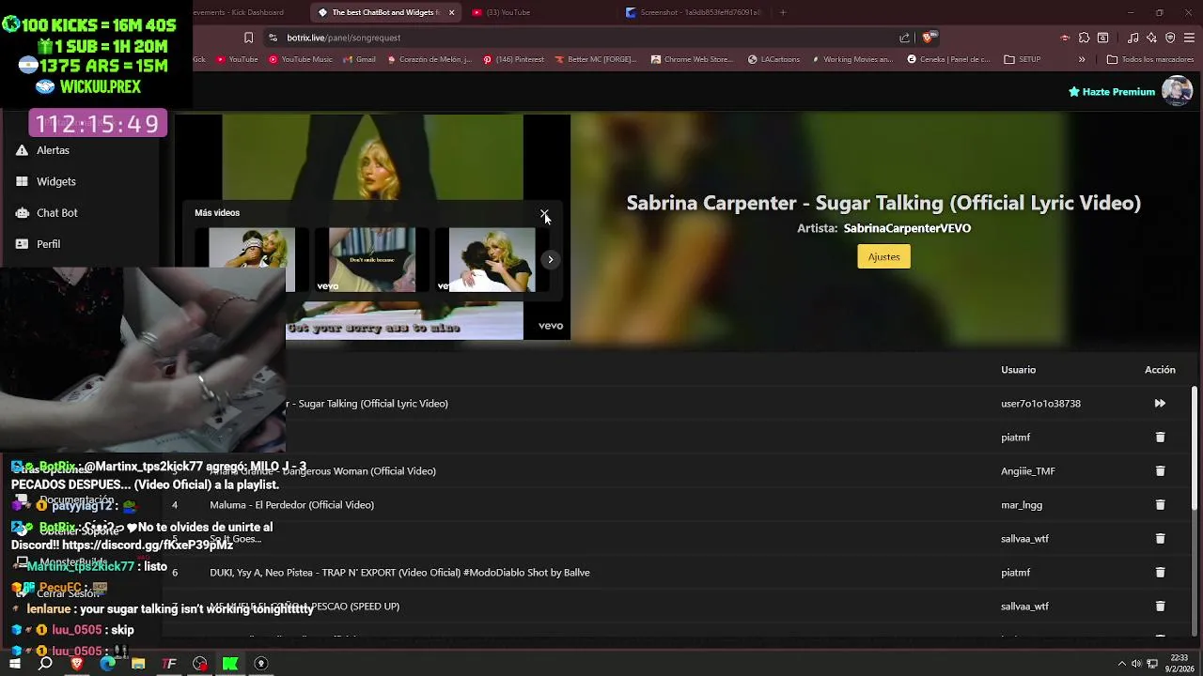Open green Kick app in taskbar

pyautogui.click(x=230, y=664)
